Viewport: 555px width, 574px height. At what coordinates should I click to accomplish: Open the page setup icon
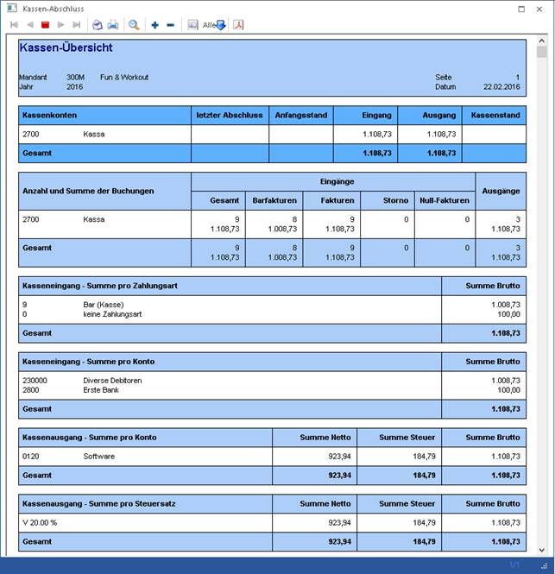98,25
